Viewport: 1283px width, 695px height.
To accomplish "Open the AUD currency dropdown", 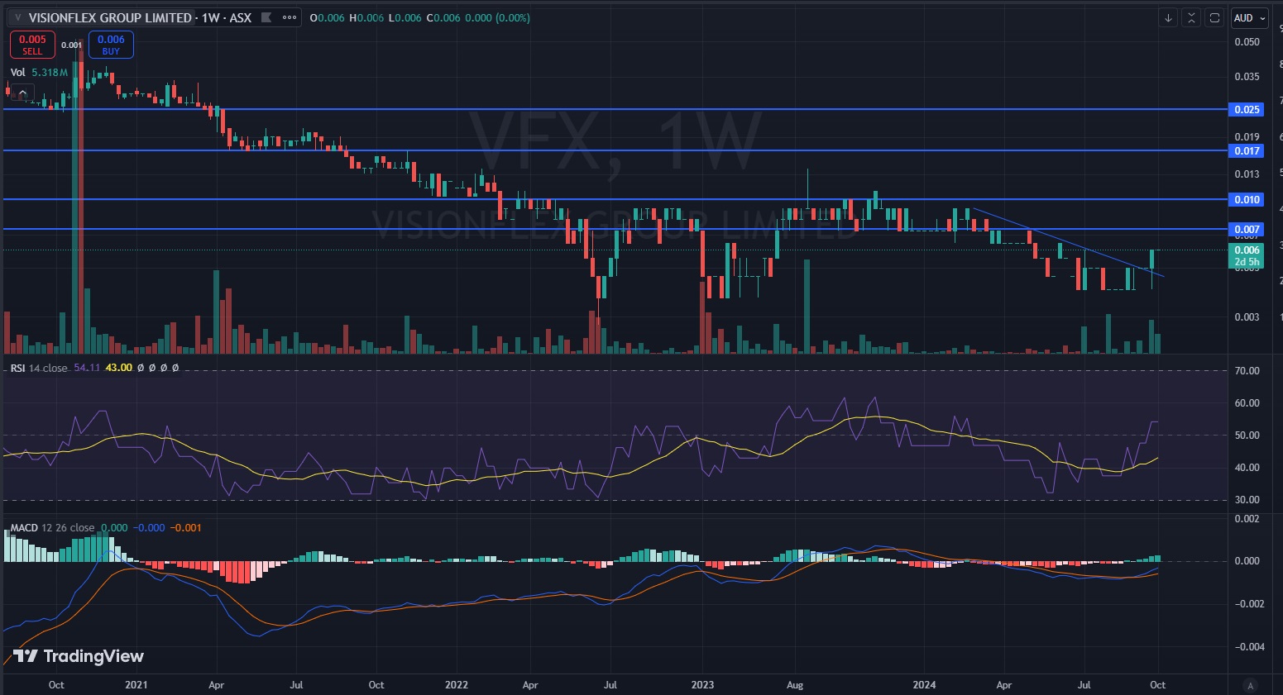I will click(x=1249, y=17).
